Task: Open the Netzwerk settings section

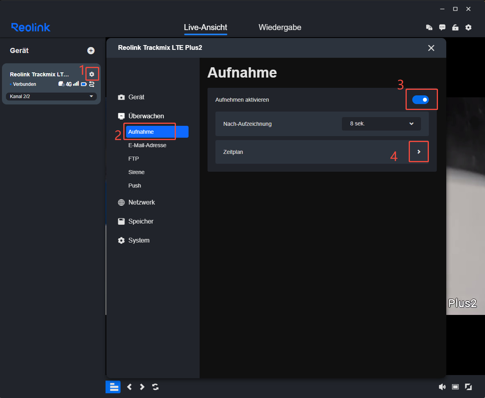Action: point(142,202)
